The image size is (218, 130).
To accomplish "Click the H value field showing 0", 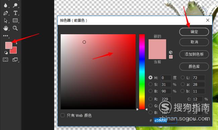I will (166, 78).
